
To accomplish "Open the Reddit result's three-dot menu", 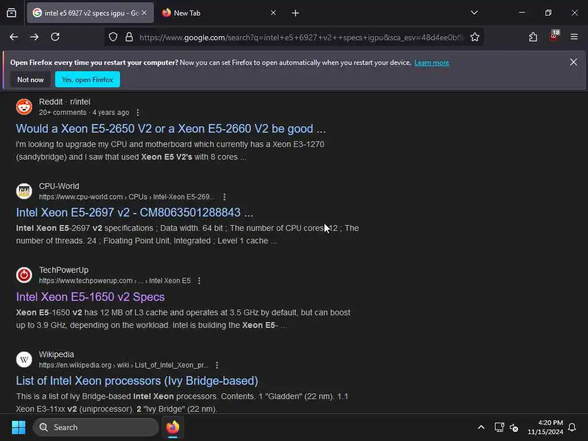I will click(138, 113).
